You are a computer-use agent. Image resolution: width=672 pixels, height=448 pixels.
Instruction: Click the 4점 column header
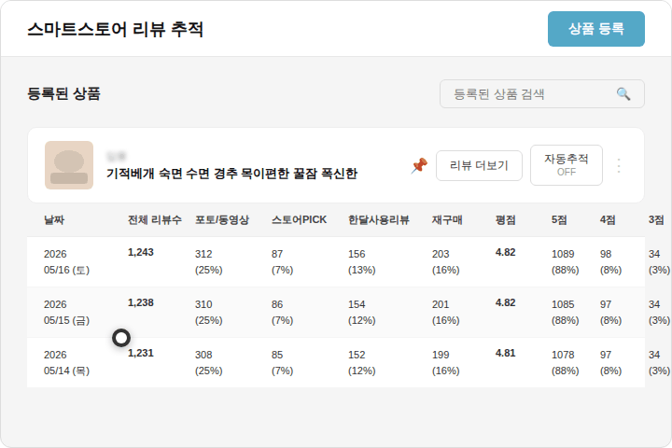(608, 220)
